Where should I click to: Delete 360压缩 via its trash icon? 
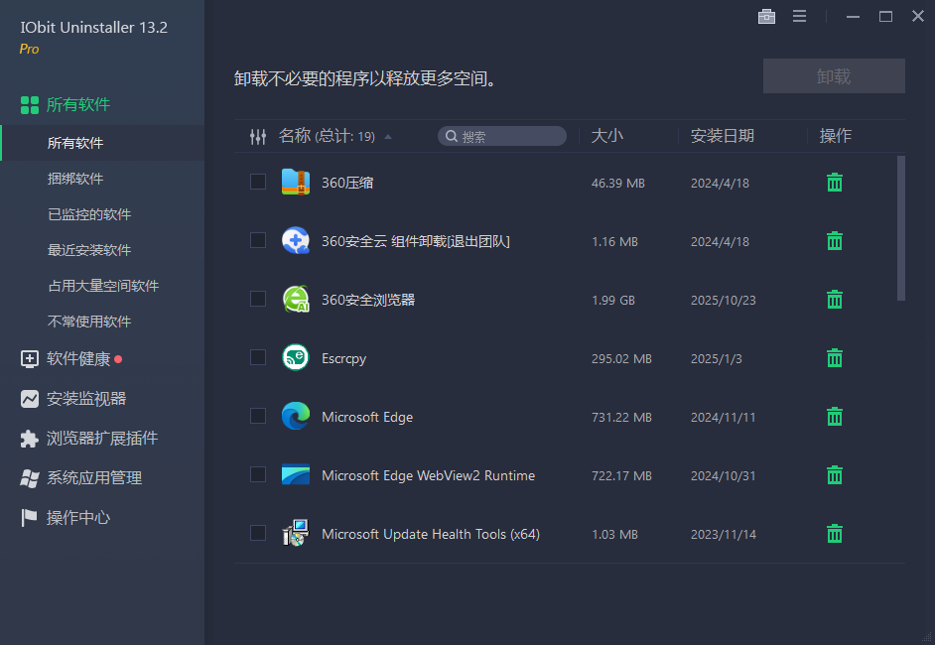[x=835, y=183]
